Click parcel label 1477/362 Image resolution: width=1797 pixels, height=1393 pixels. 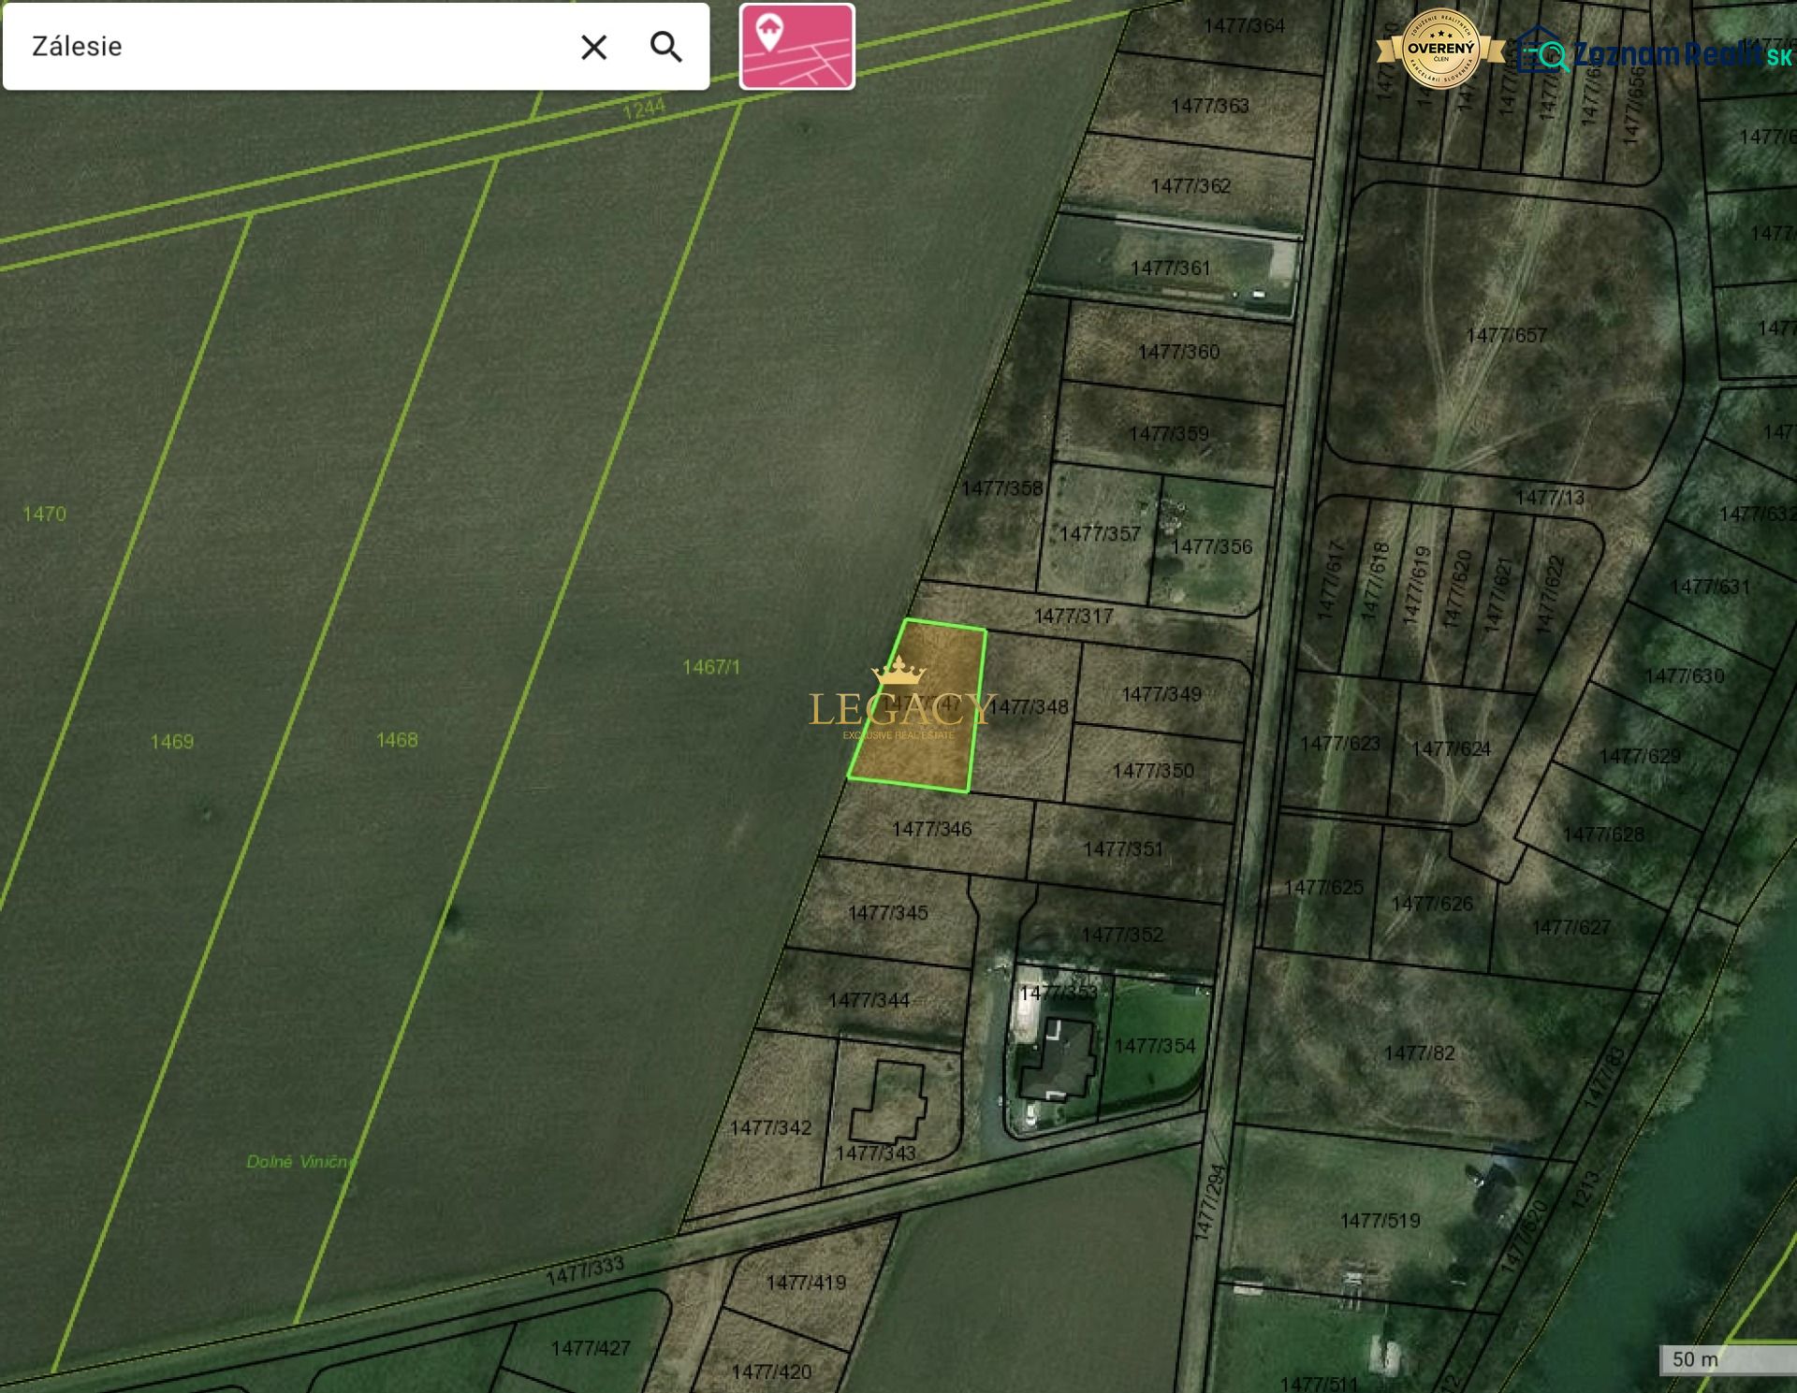[x=1191, y=186]
